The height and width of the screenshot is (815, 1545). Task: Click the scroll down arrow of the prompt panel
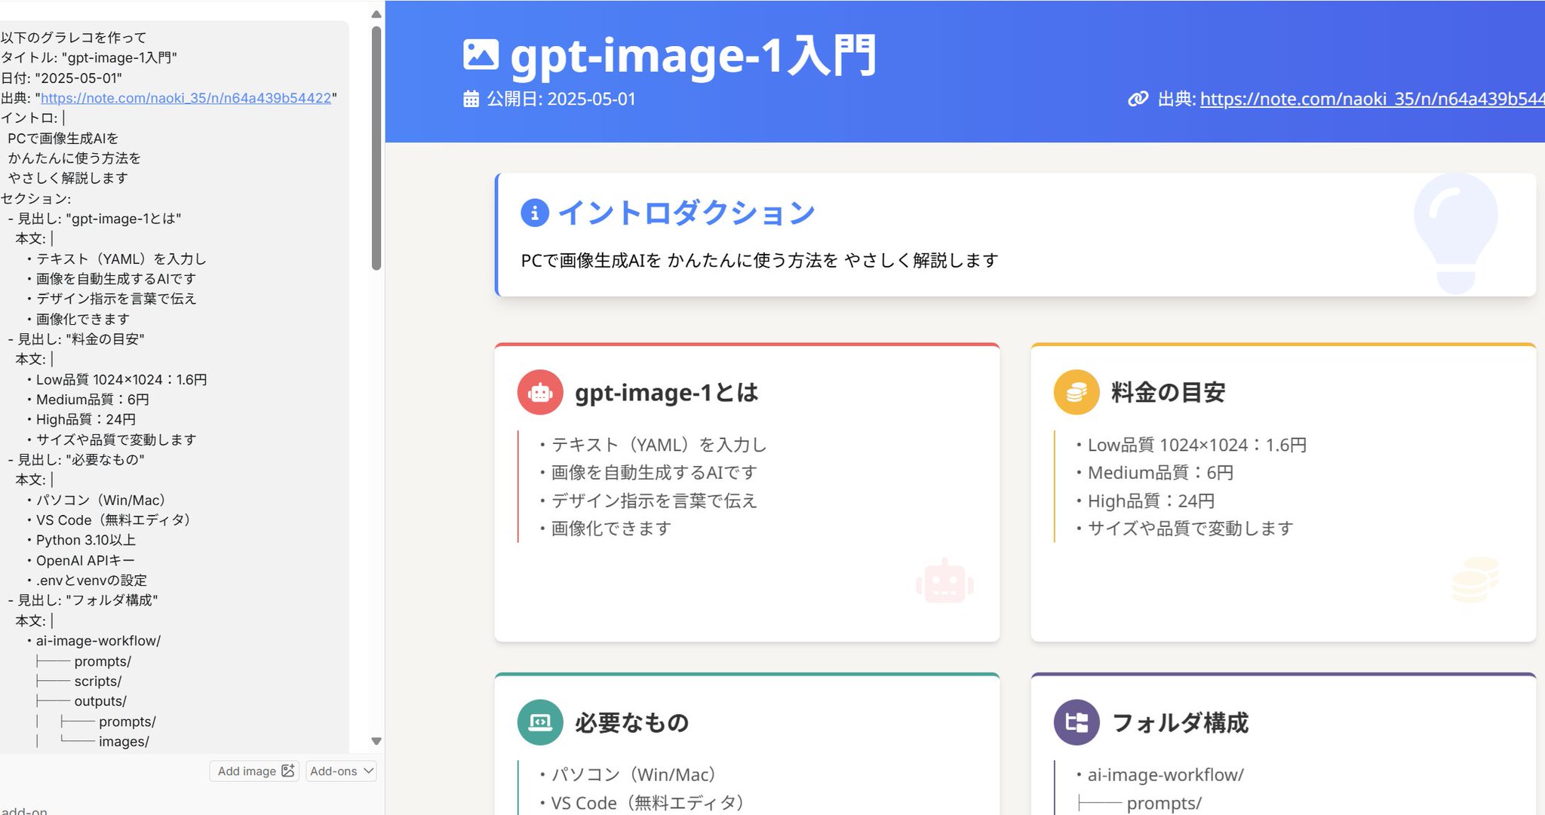[376, 741]
